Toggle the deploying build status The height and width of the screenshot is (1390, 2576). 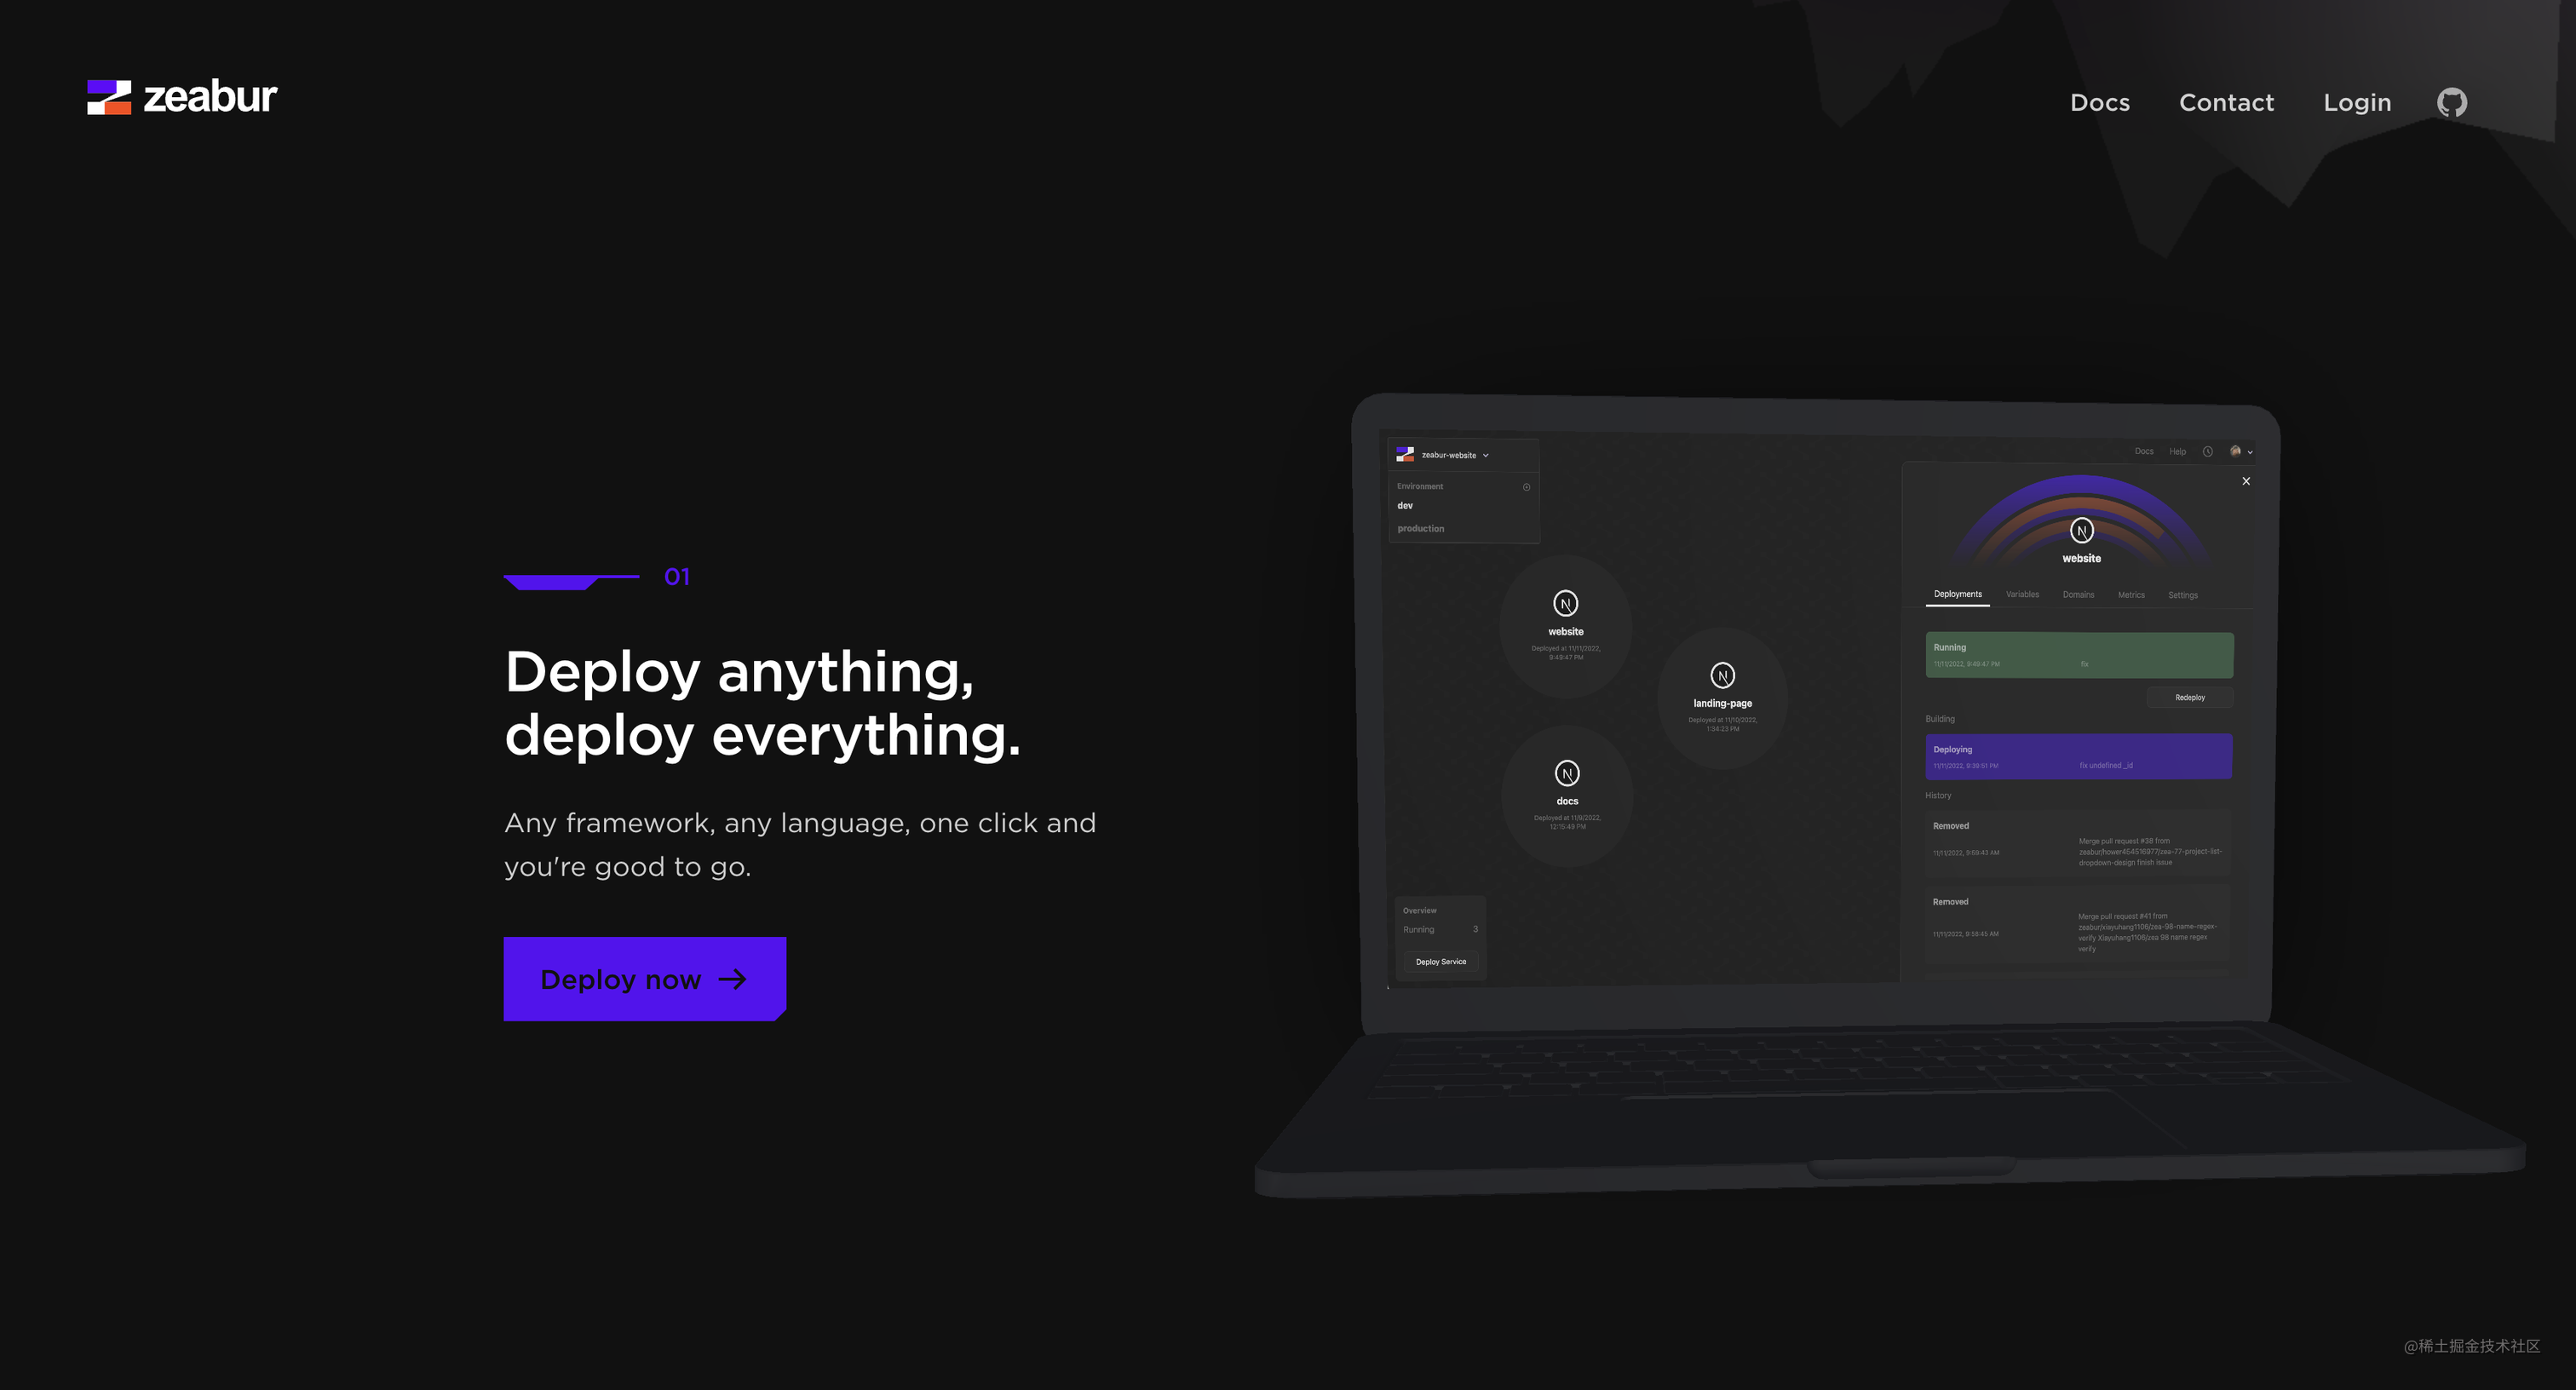coord(2074,755)
